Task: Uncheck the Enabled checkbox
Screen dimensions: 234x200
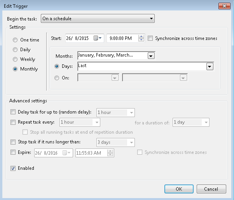Action: point(13,168)
